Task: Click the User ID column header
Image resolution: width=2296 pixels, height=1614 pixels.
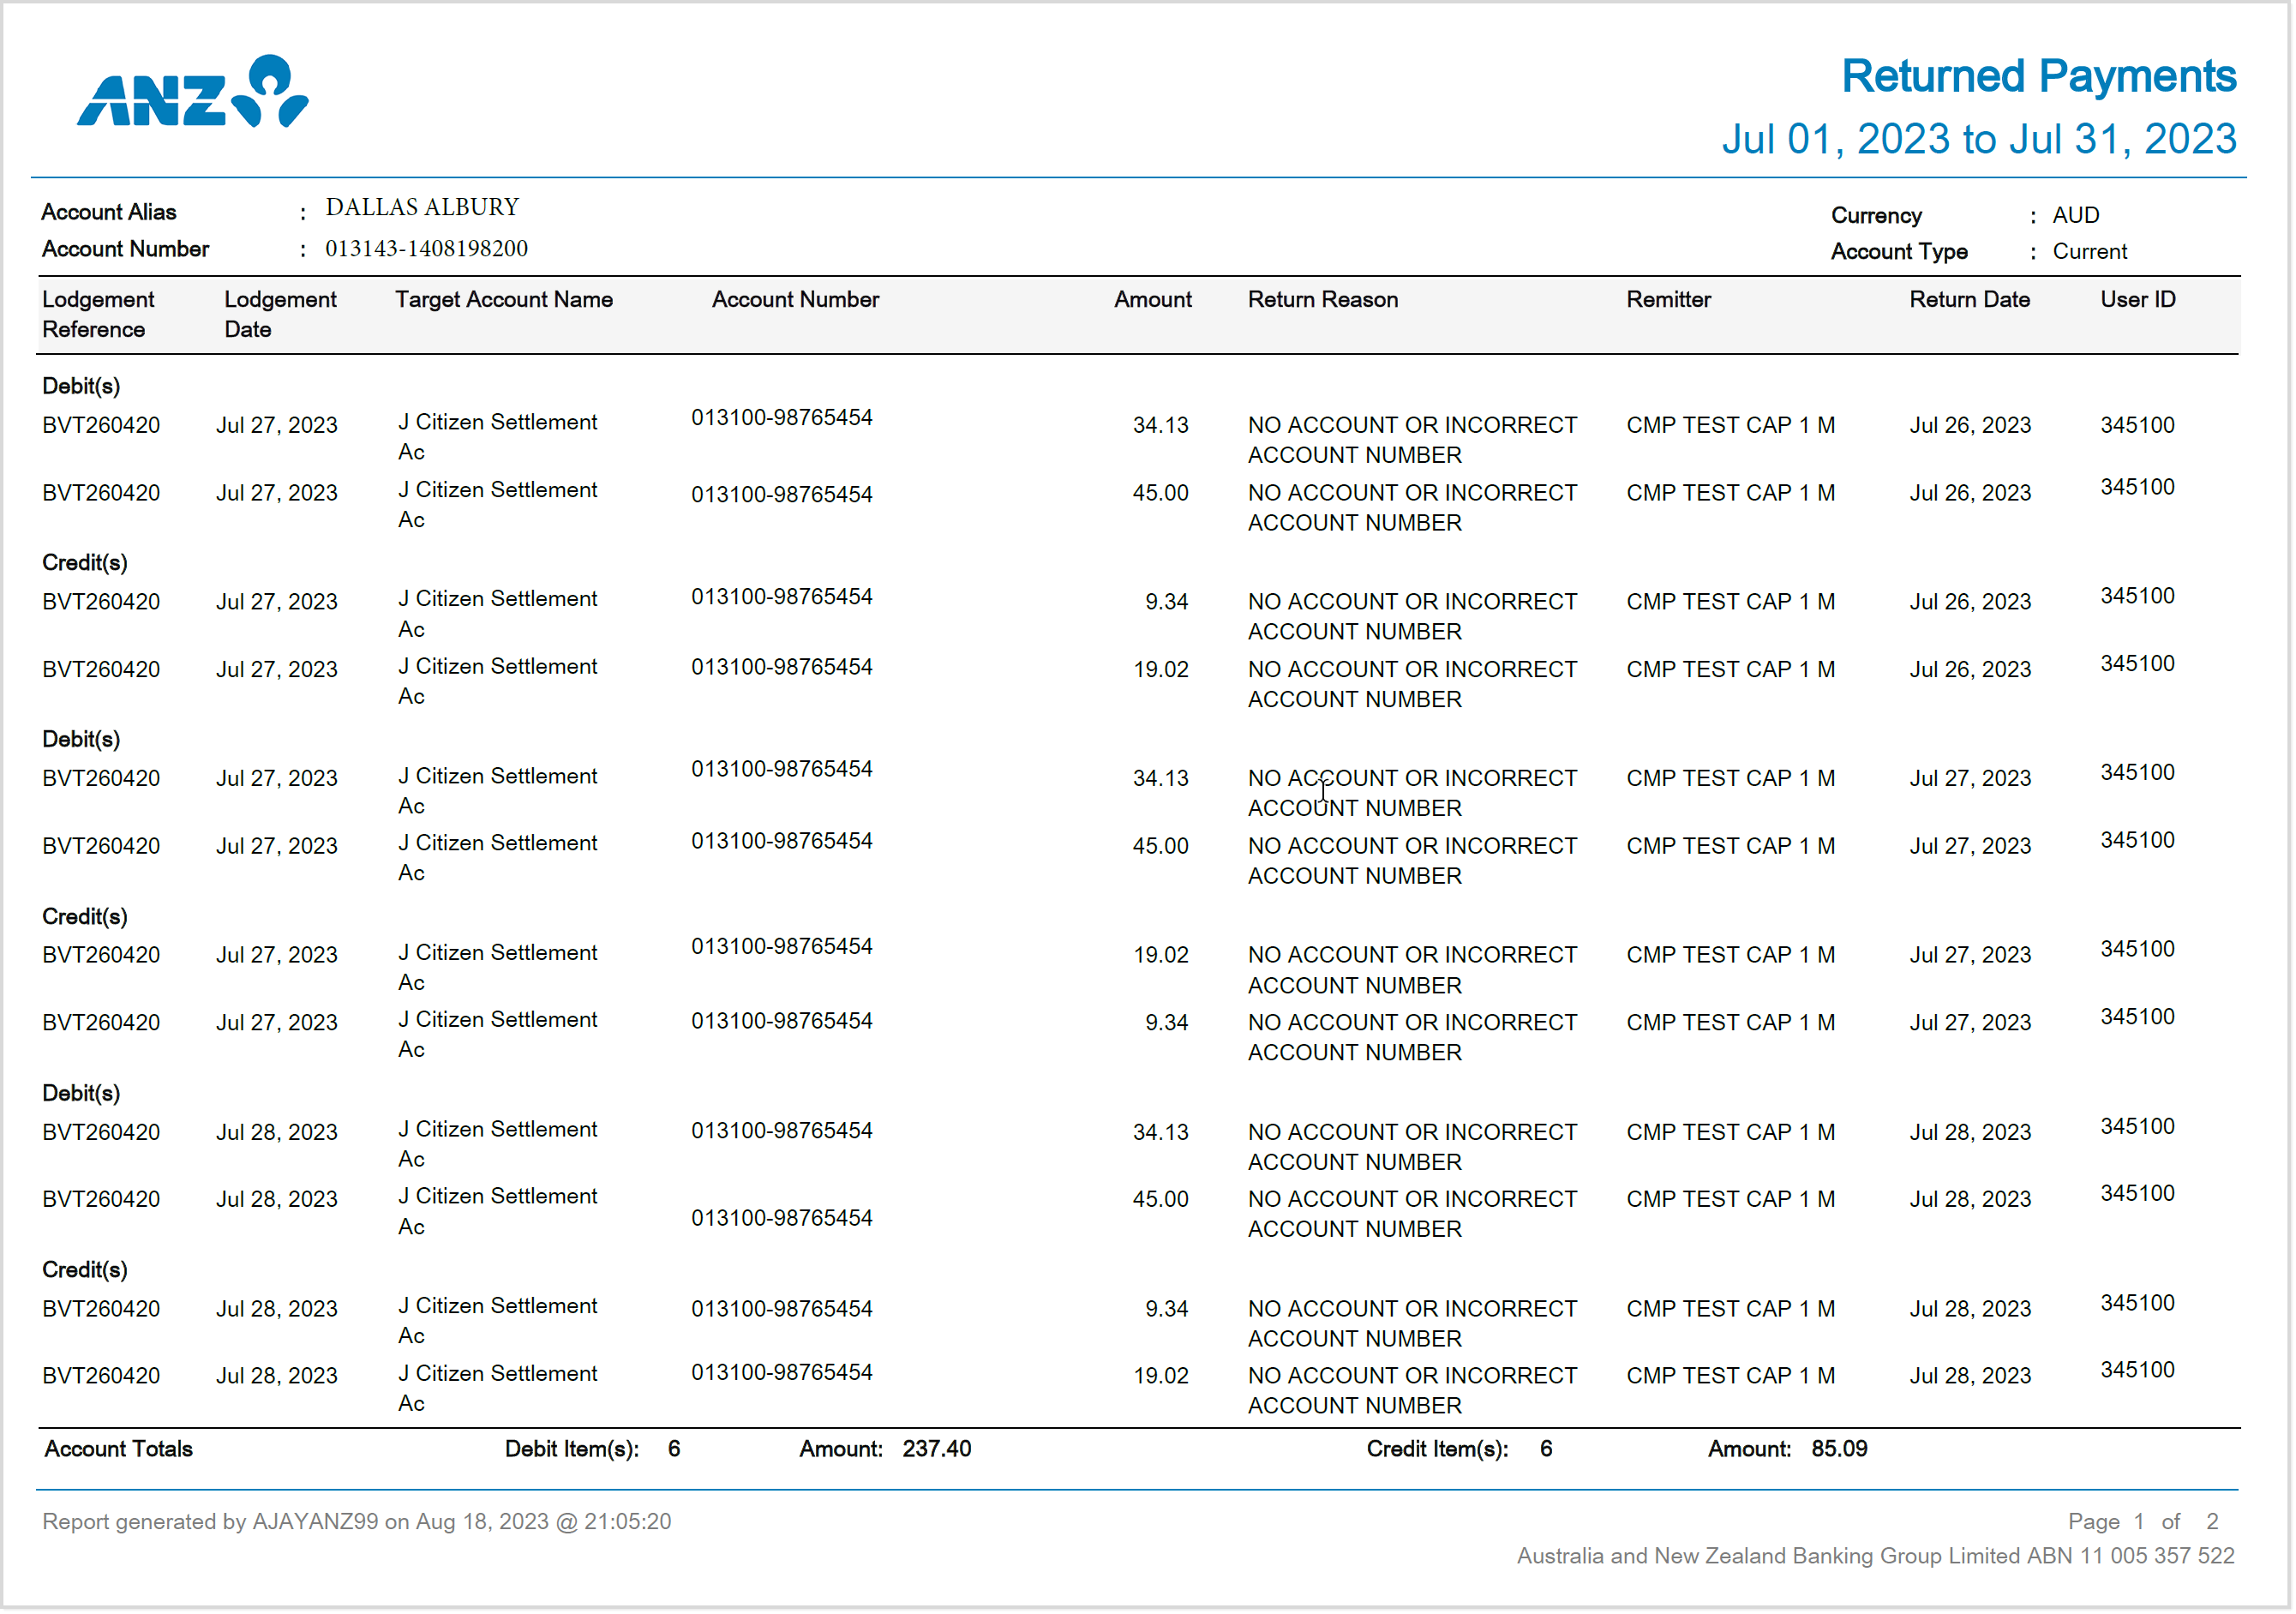Action: click(2136, 299)
